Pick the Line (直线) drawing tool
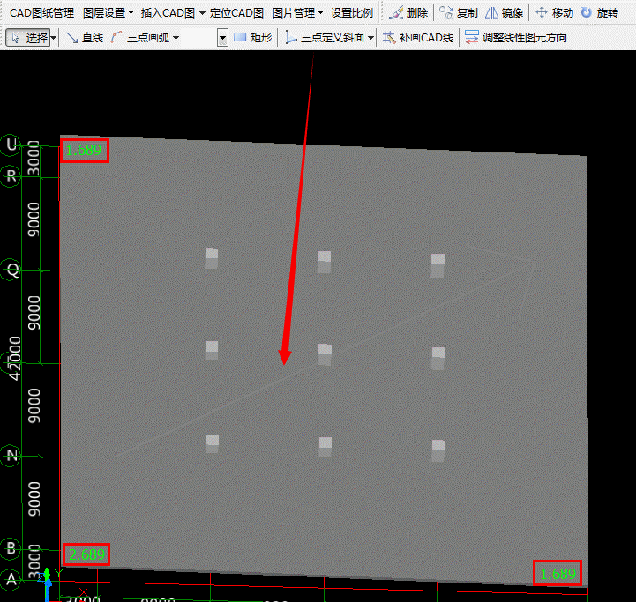The height and width of the screenshot is (602, 636). pyautogui.click(x=85, y=38)
